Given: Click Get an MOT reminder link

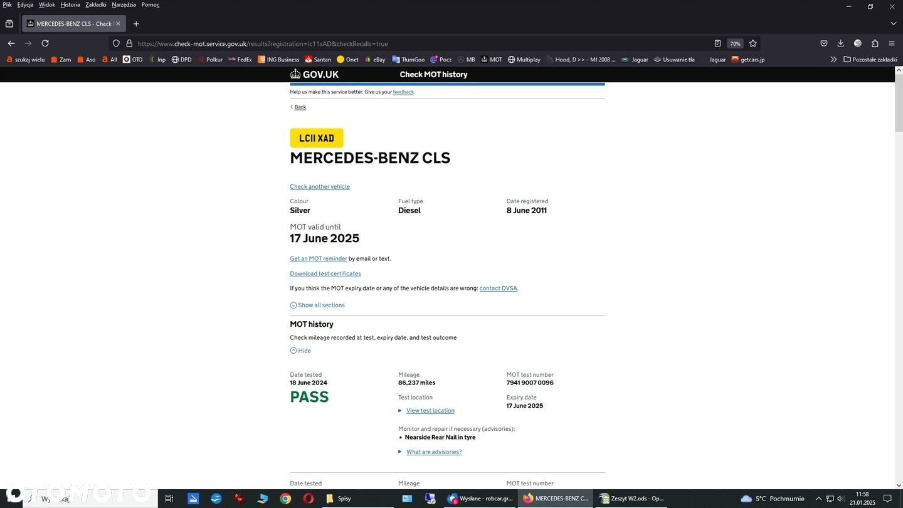Looking at the screenshot, I should click(x=319, y=258).
